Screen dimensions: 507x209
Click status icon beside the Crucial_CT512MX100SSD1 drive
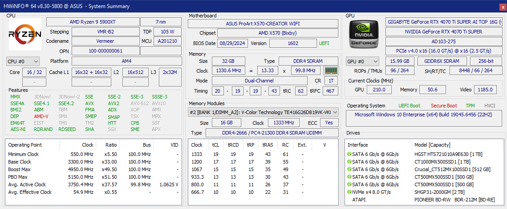[349, 169]
